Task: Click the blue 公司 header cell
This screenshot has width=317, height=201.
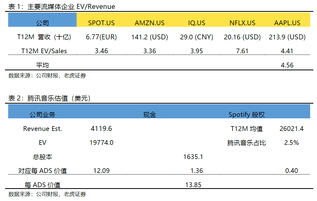Action: [x=42, y=23]
